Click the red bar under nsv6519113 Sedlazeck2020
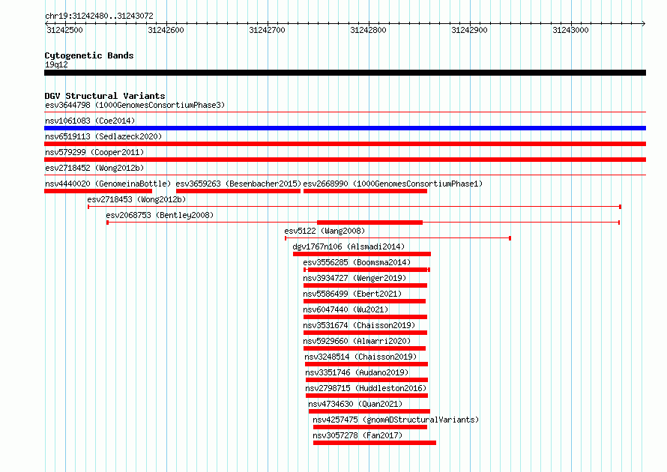Screen dimensions: 667x472 click(x=345, y=144)
